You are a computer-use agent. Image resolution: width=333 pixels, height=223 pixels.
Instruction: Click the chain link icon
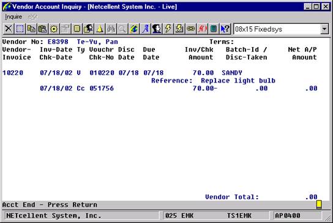click(x=191, y=29)
